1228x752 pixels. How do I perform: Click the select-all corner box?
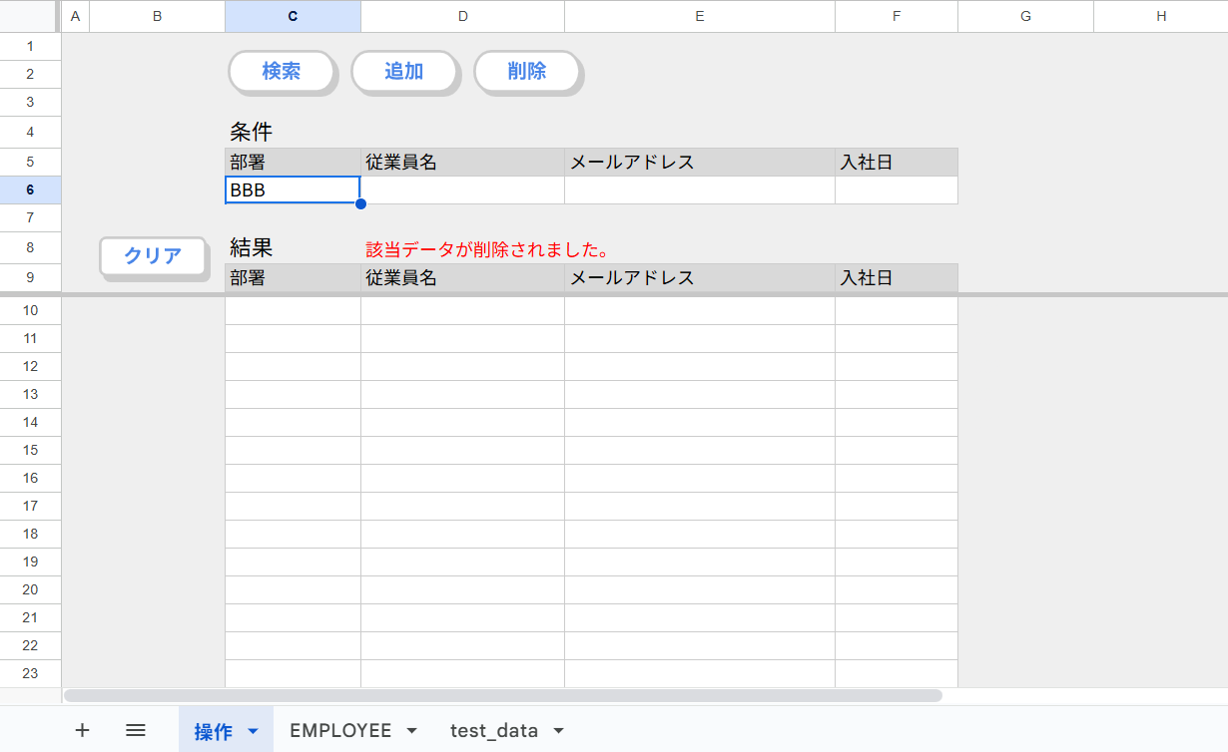tap(30, 16)
